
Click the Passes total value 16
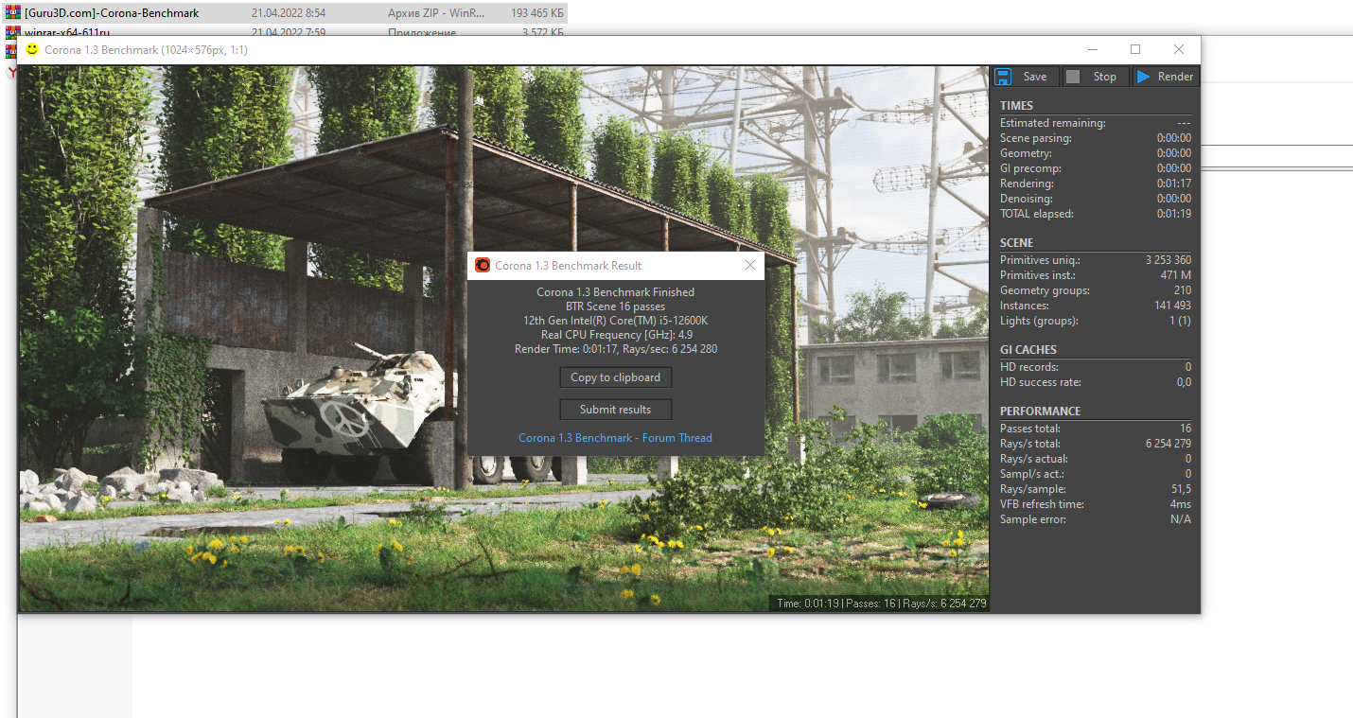pos(1186,429)
